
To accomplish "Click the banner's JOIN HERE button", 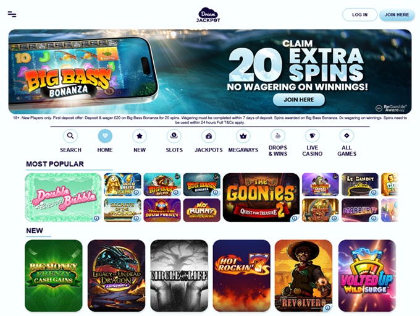I will pos(299,100).
